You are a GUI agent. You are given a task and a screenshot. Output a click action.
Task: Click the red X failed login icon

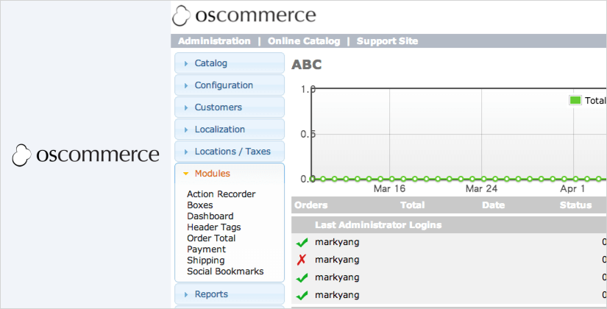[x=302, y=260]
